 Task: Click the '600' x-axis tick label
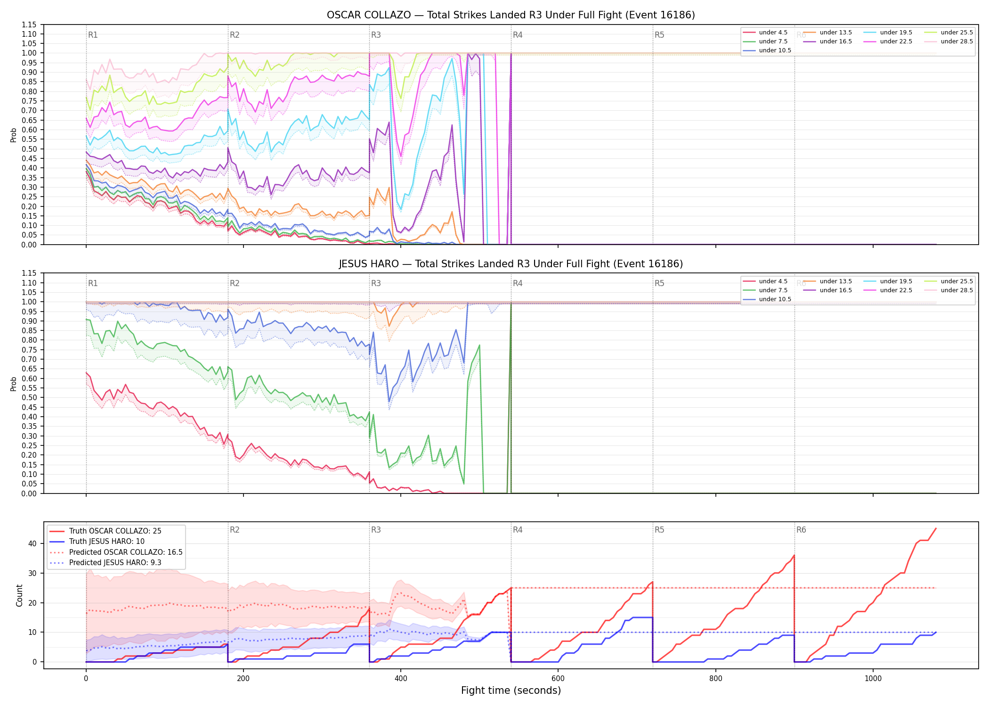[x=558, y=679]
